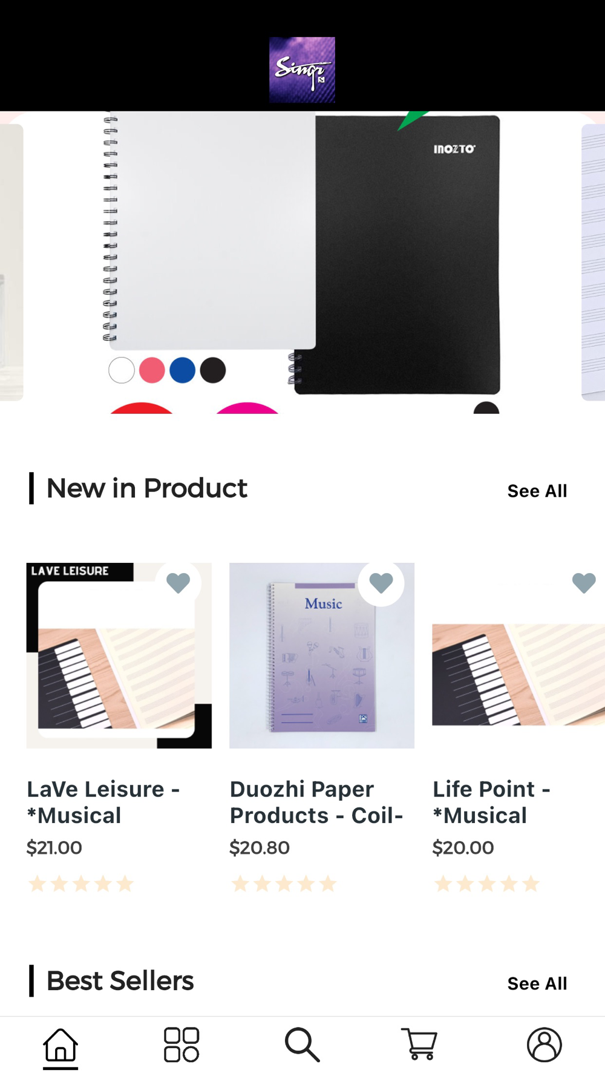Open the shopping cart
This screenshot has width=605, height=1076.
(419, 1045)
